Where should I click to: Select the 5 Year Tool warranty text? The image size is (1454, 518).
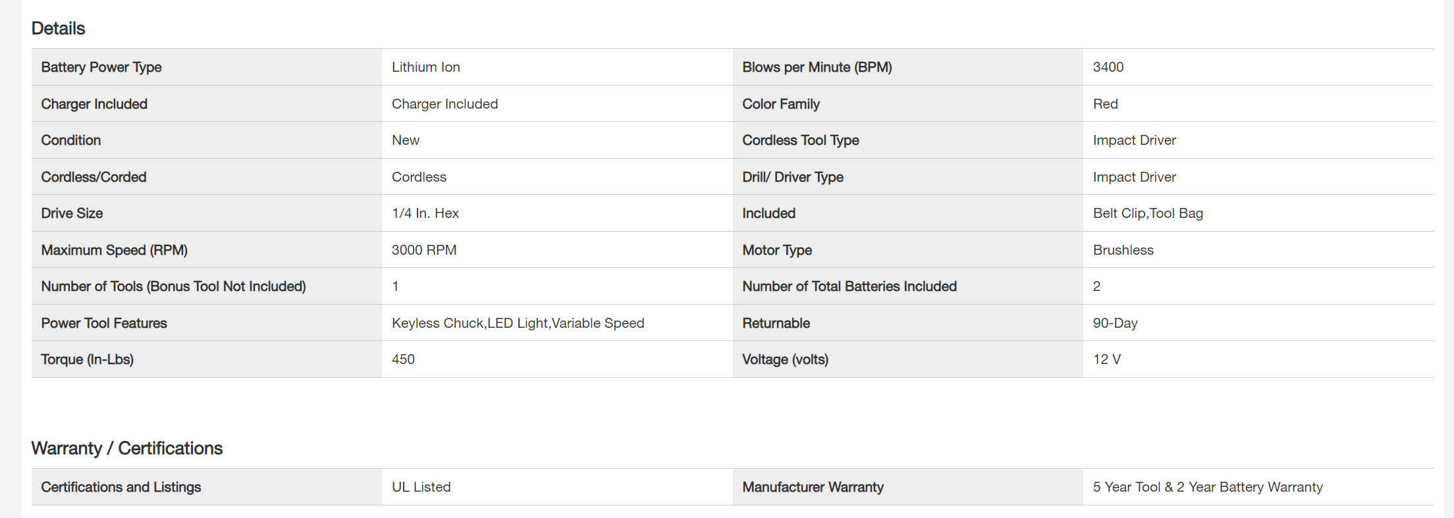(1207, 487)
